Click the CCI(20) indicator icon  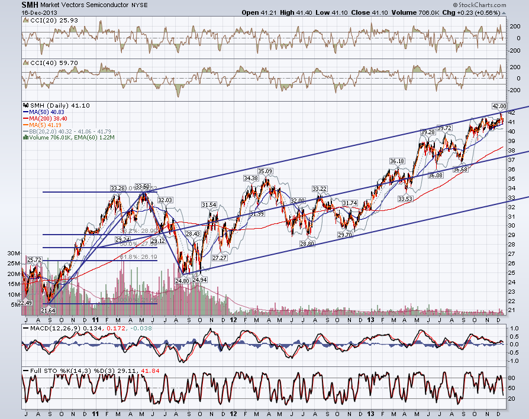pyautogui.click(x=25, y=20)
